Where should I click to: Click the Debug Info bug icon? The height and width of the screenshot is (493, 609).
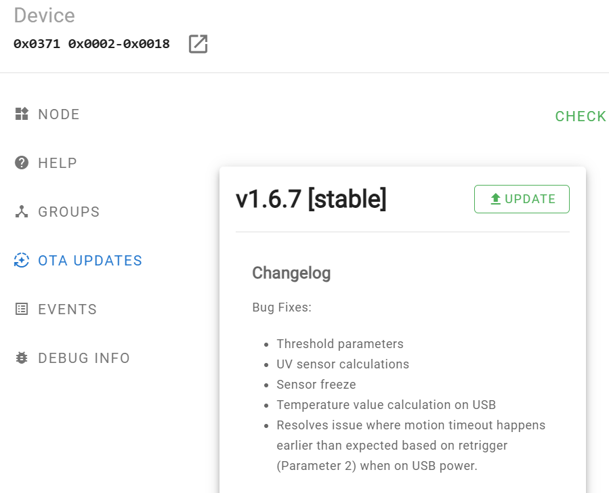22,358
